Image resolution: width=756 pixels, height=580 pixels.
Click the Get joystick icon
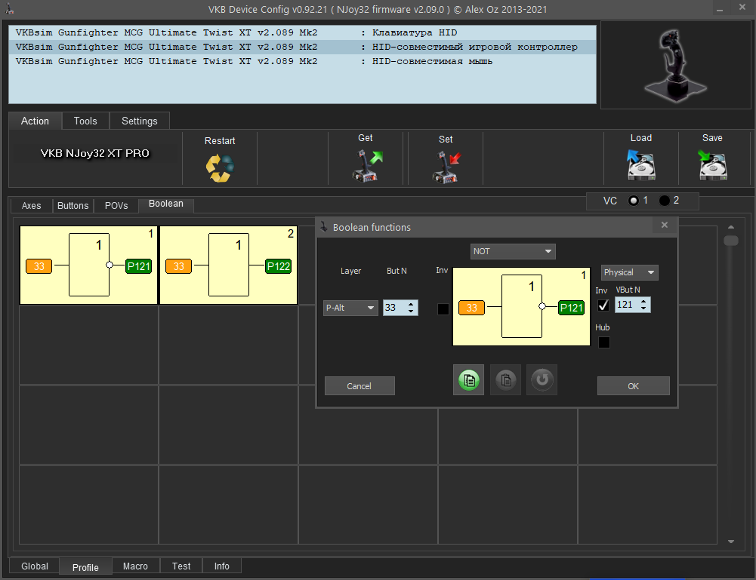click(366, 166)
